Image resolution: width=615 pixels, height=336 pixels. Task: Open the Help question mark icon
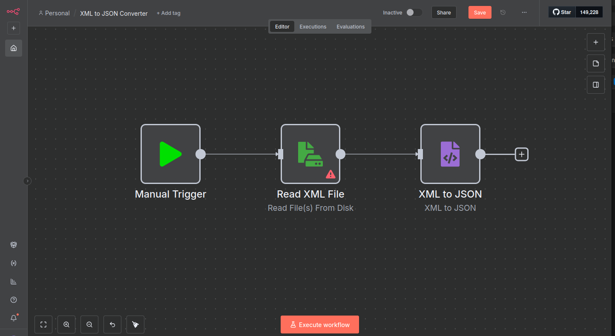click(x=14, y=300)
